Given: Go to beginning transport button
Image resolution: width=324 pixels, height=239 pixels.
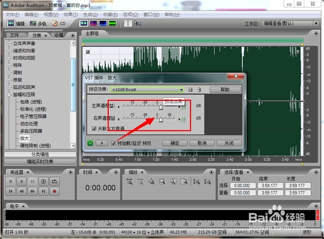Looking at the screenshot, I should point(11,191).
